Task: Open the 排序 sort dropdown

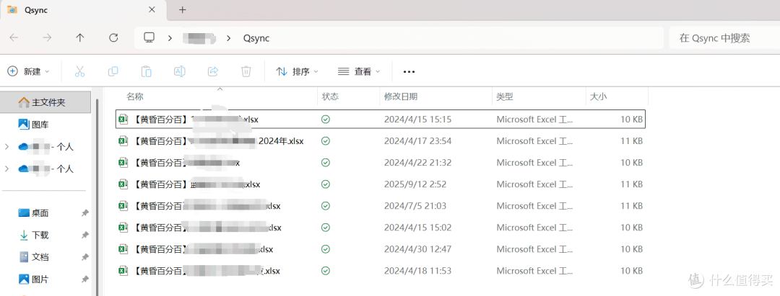Action: click(x=297, y=71)
